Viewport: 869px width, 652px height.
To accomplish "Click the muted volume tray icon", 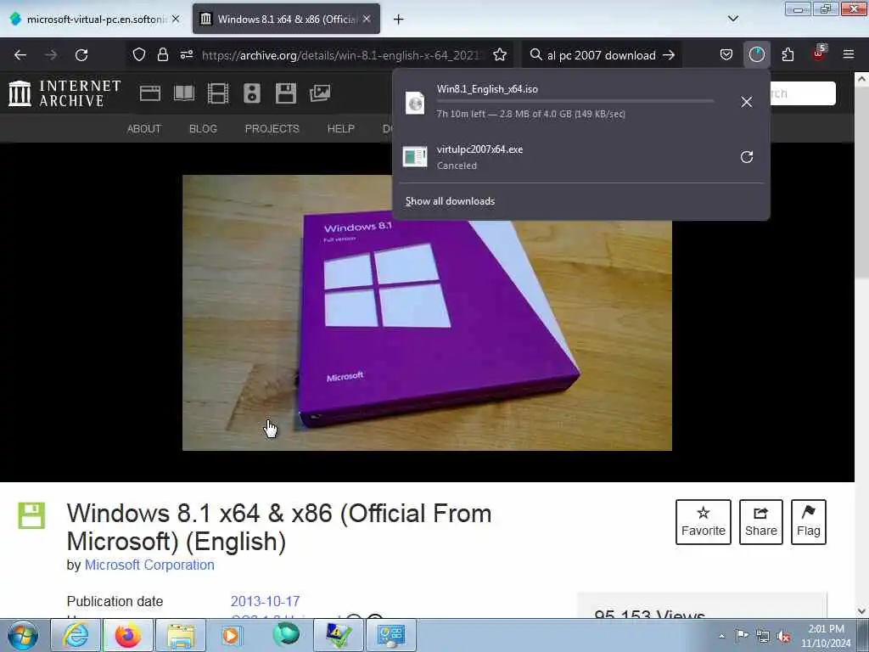I will tap(783, 636).
